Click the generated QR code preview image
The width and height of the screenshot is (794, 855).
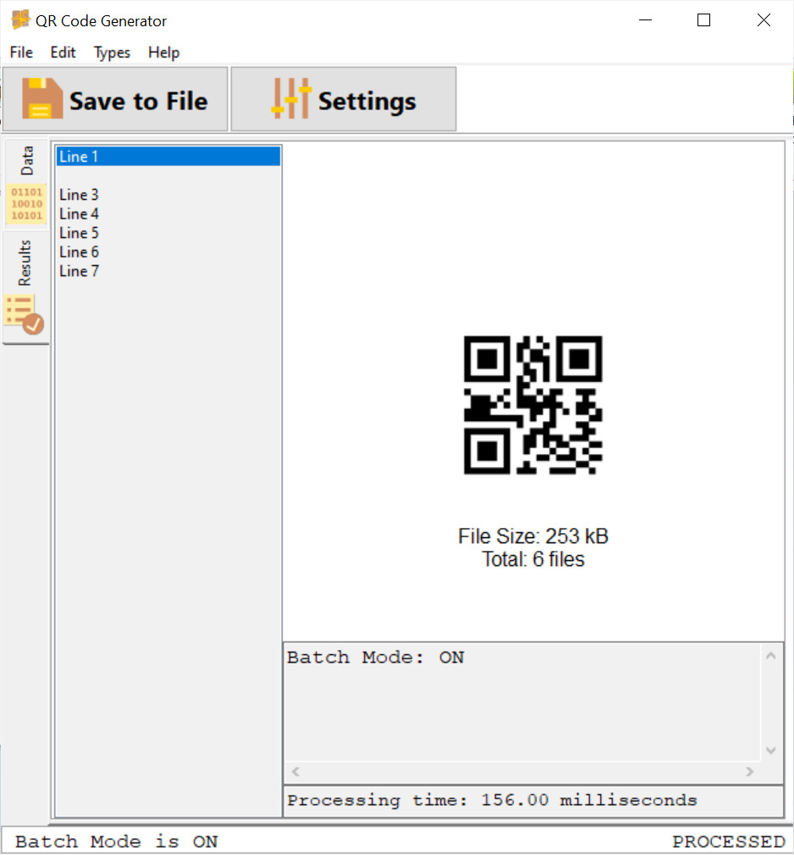tap(532, 405)
